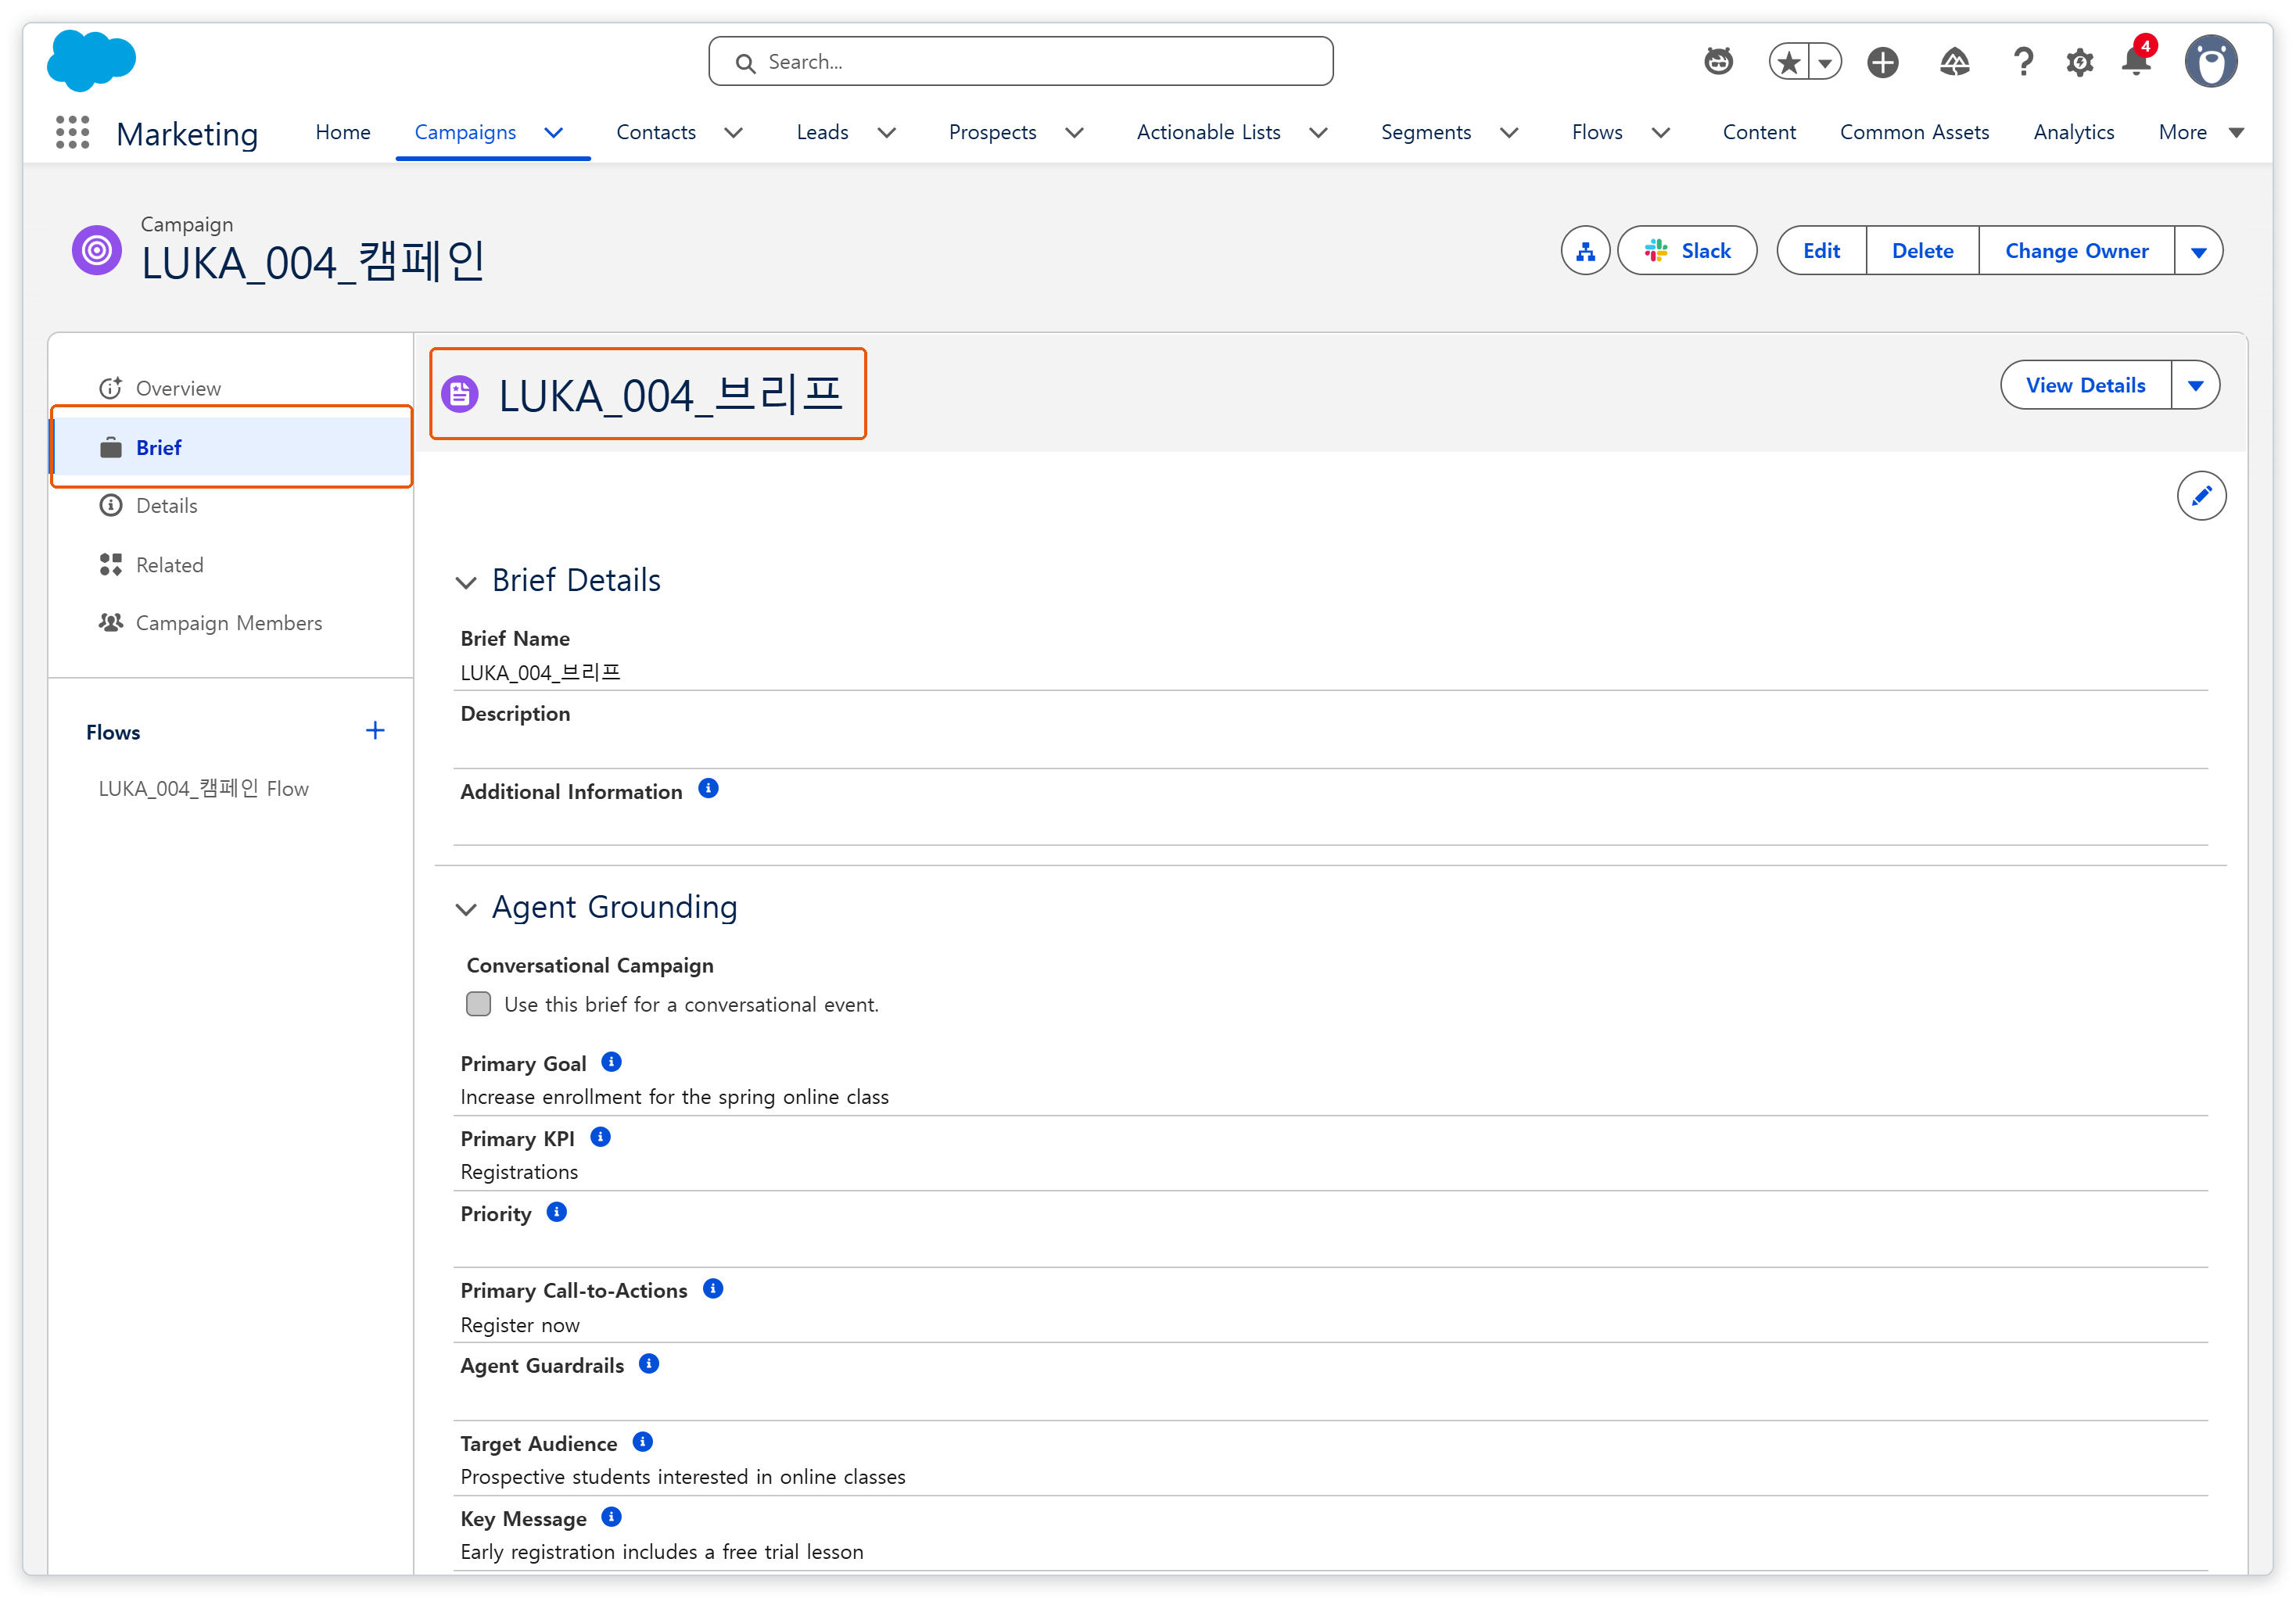Image resolution: width=2296 pixels, height=1598 pixels.
Task: Collapse the Brief Details section
Action: (466, 582)
